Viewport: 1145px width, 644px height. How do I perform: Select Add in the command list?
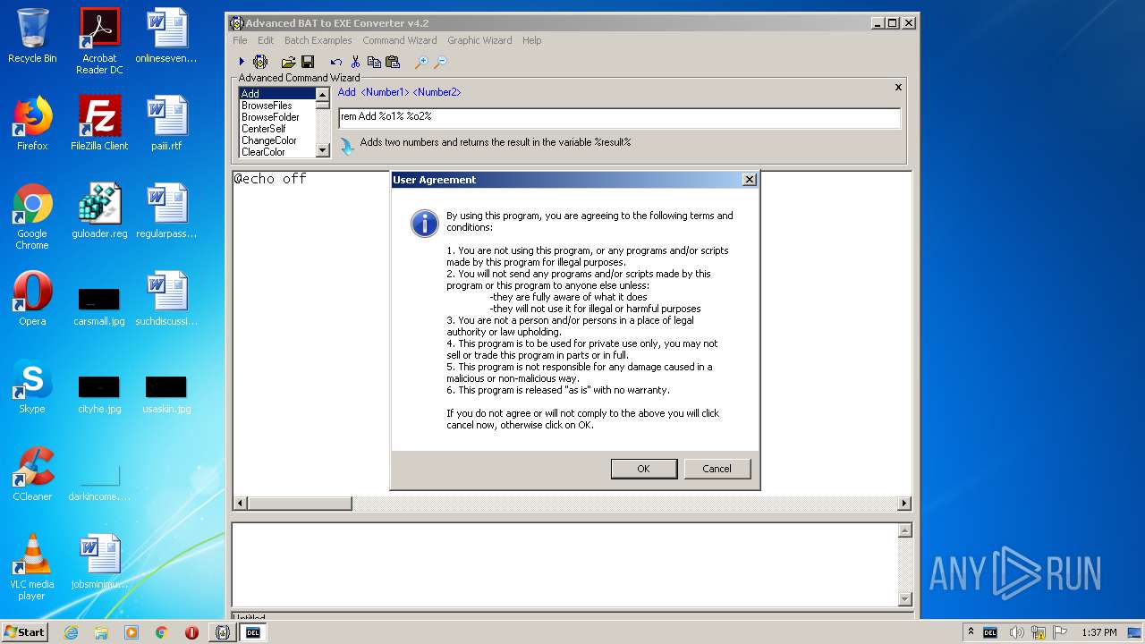coord(277,93)
